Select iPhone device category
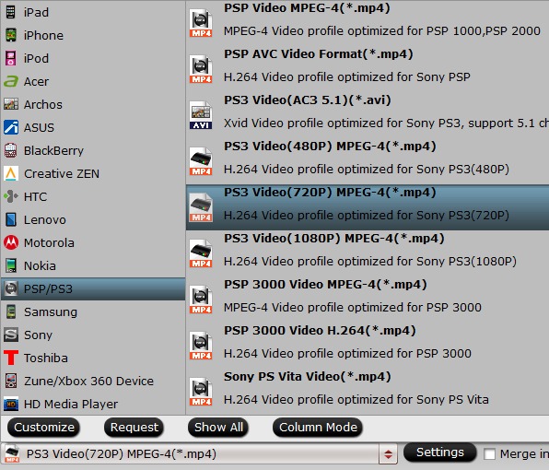 pyautogui.click(x=93, y=35)
